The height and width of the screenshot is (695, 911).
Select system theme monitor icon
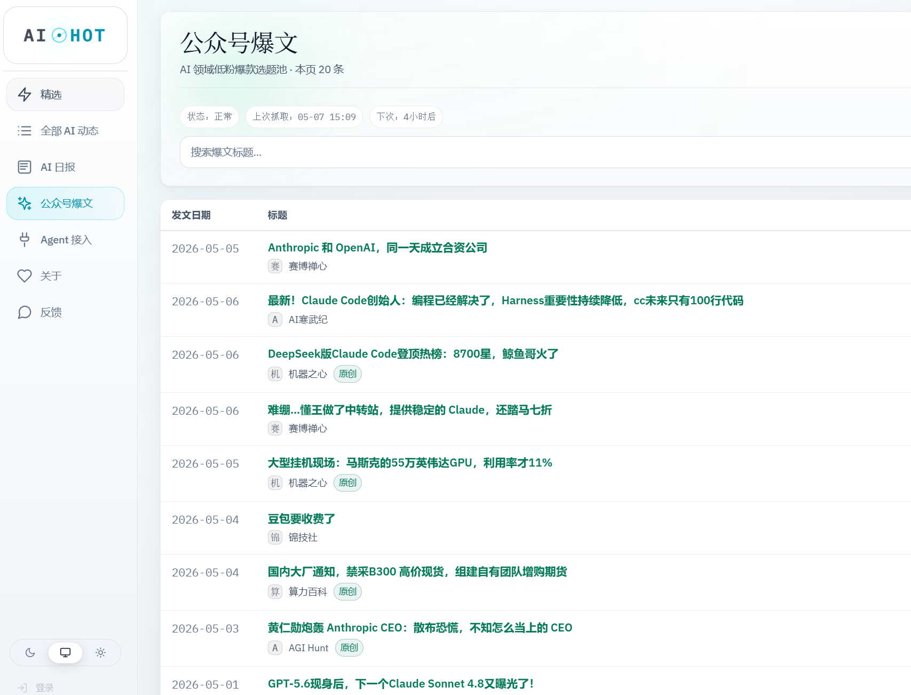(65, 652)
